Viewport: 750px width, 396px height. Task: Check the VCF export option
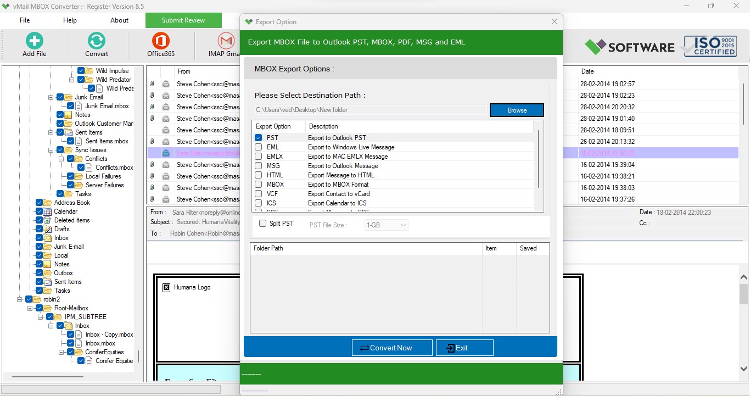259,194
